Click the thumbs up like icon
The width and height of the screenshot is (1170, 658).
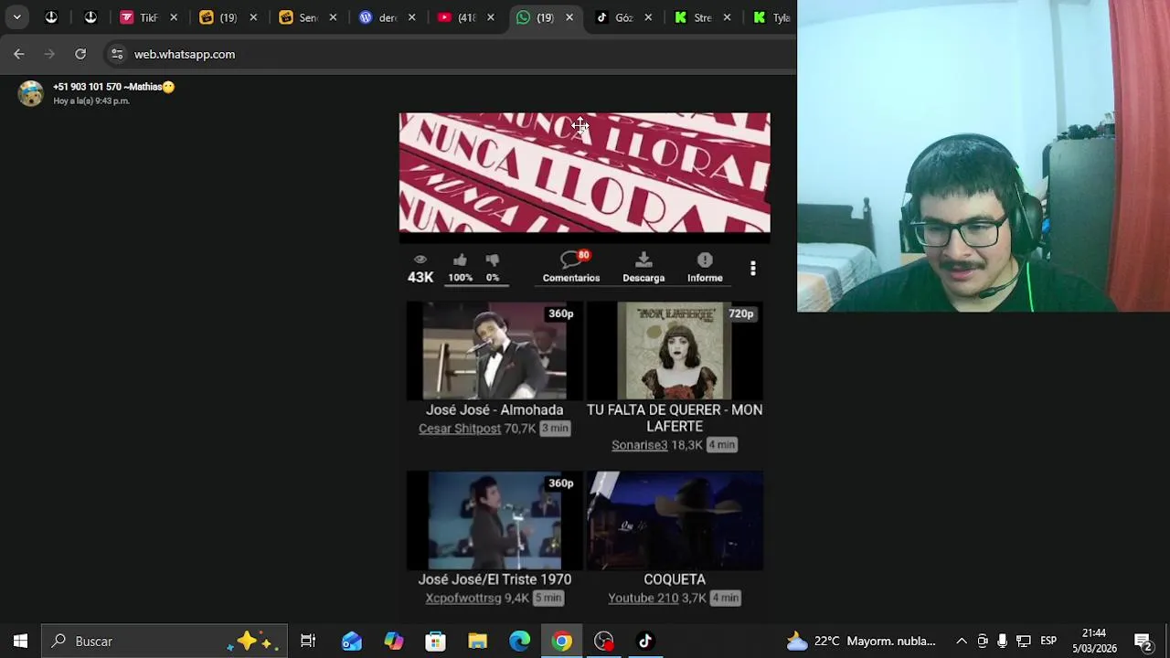(x=460, y=260)
